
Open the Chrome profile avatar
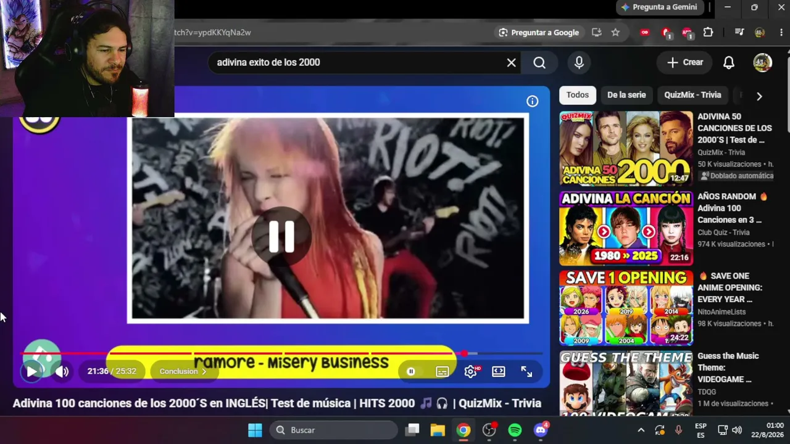coord(760,33)
